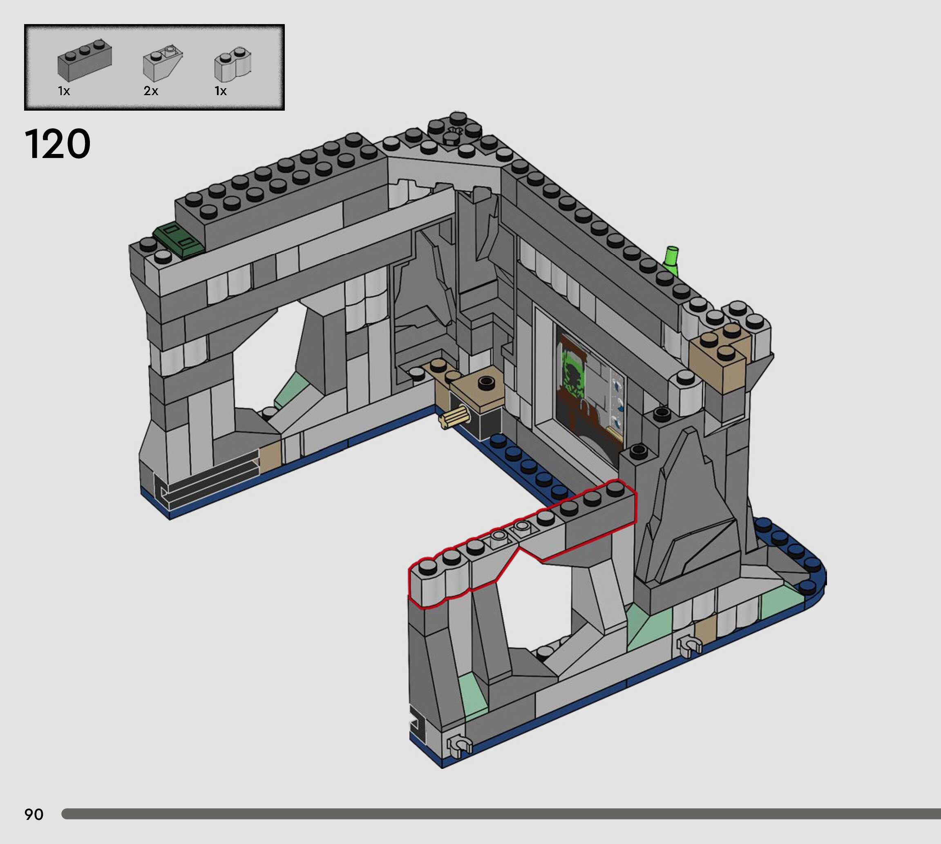Click the 1x label under the dark brick

tap(64, 91)
